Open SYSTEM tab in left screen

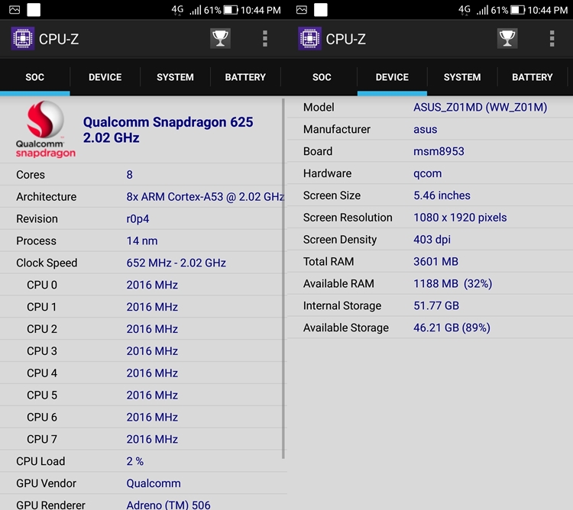[175, 77]
